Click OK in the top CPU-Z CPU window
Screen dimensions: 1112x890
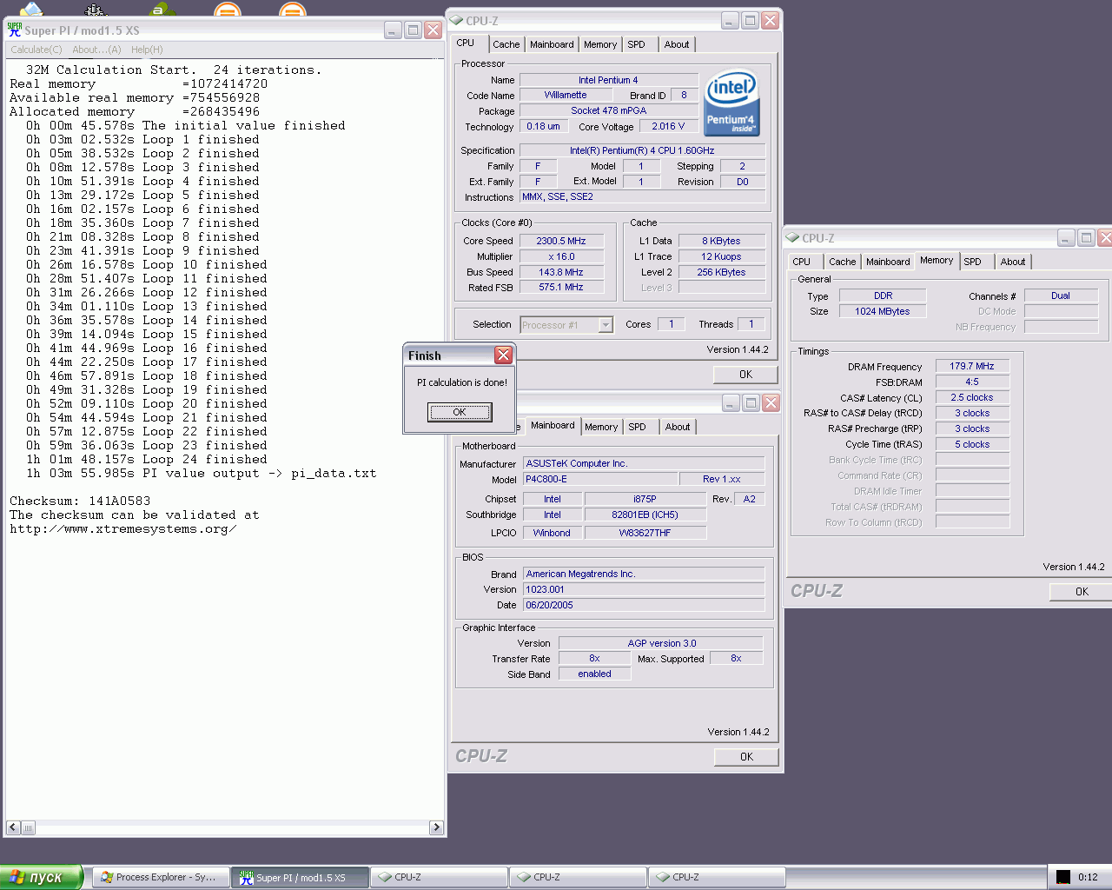[x=746, y=375]
